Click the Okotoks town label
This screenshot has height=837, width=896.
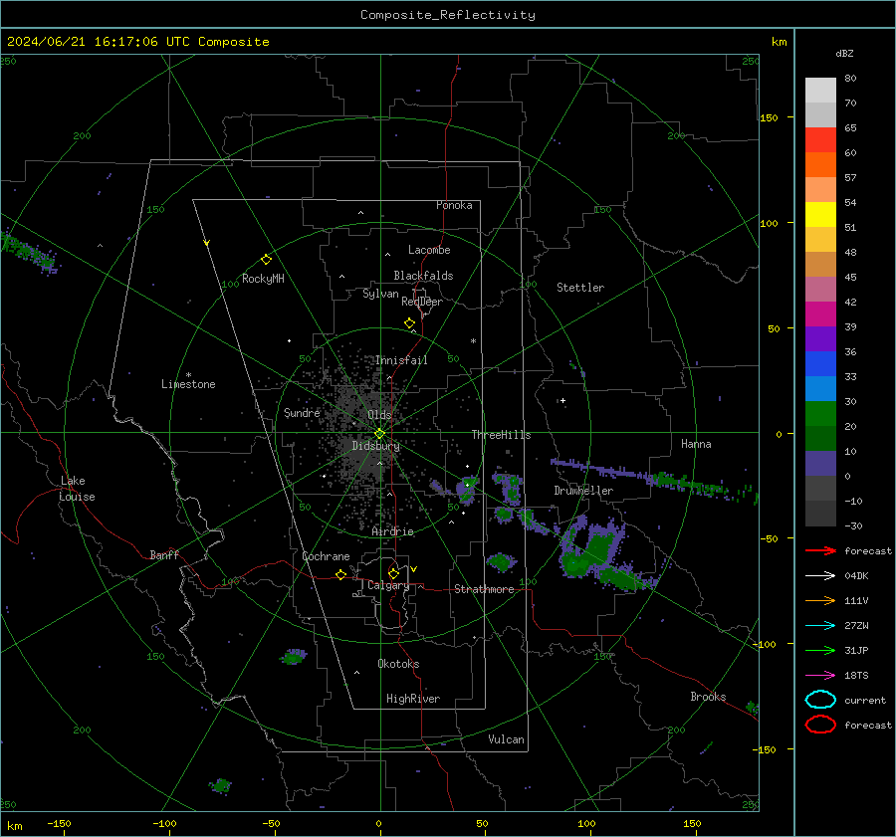pos(398,664)
